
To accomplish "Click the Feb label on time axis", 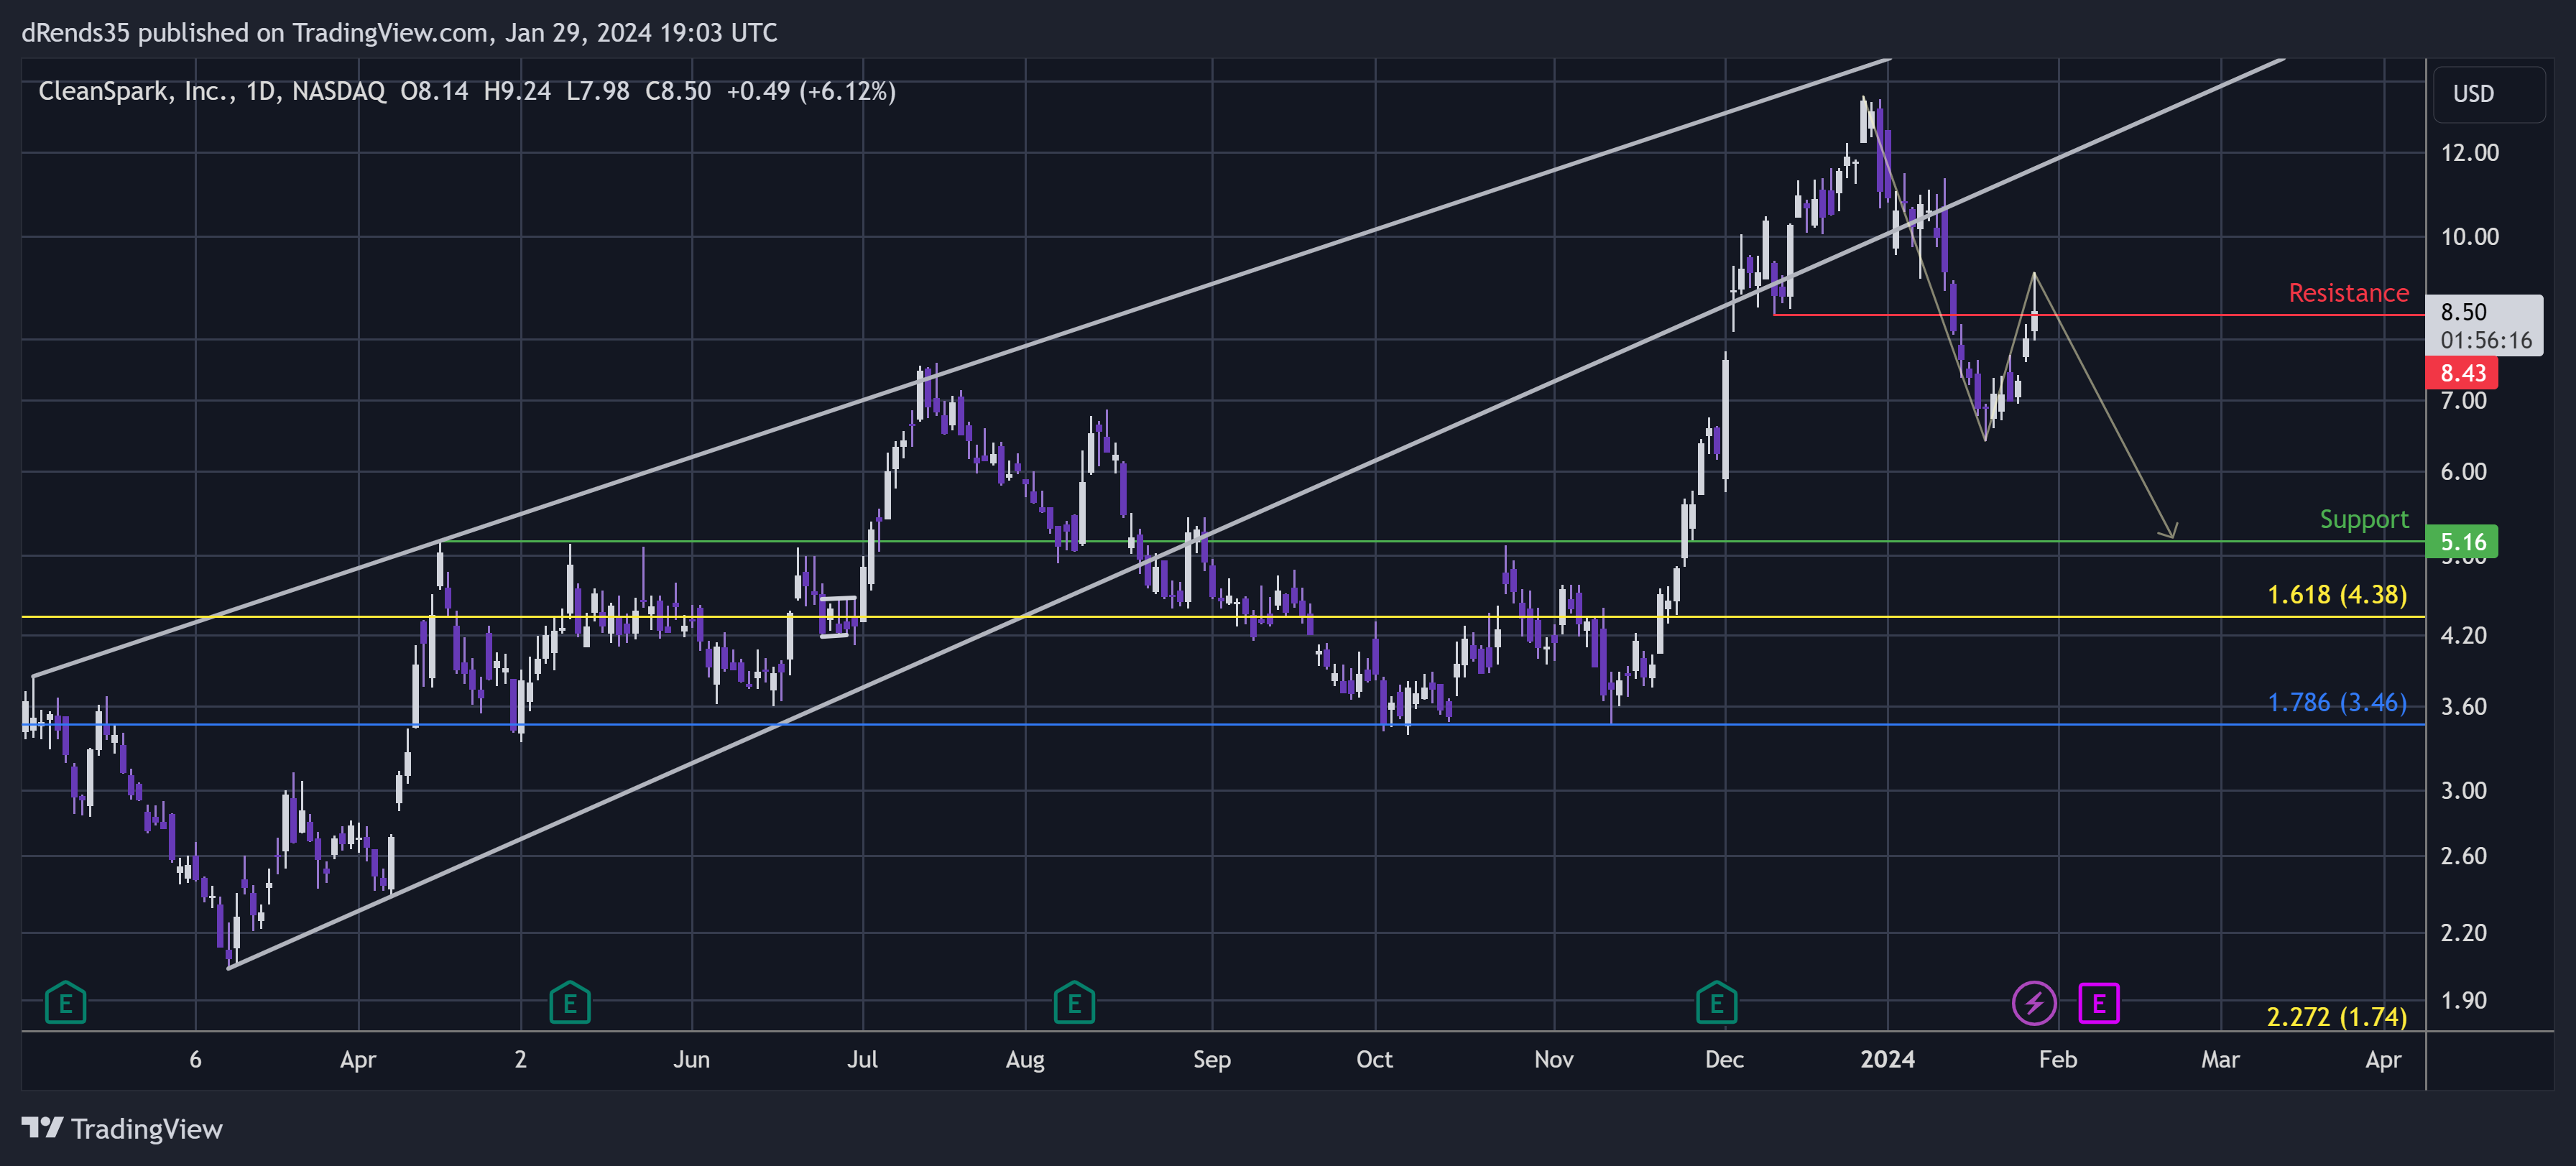I will pos(2058,1060).
